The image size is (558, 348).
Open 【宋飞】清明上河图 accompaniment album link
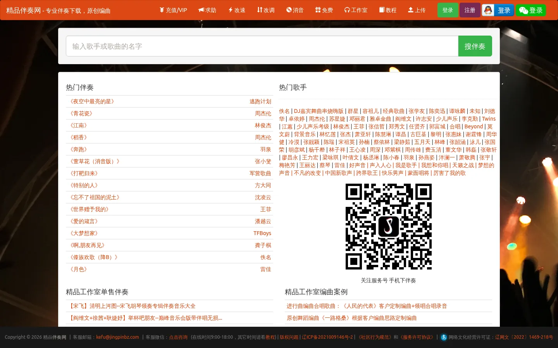(x=132, y=306)
